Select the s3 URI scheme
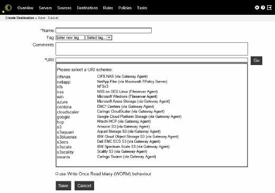Viewport: 275px width, 193px height. click(59, 127)
